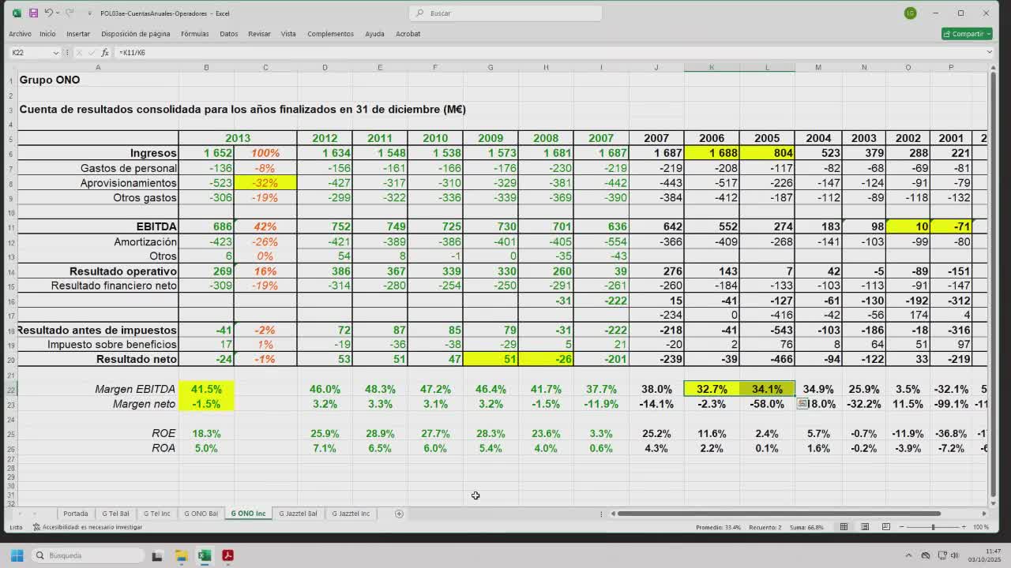Viewport: 1011px width, 568px height.
Task: Open the Archivo menu
Action: tap(20, 34)
